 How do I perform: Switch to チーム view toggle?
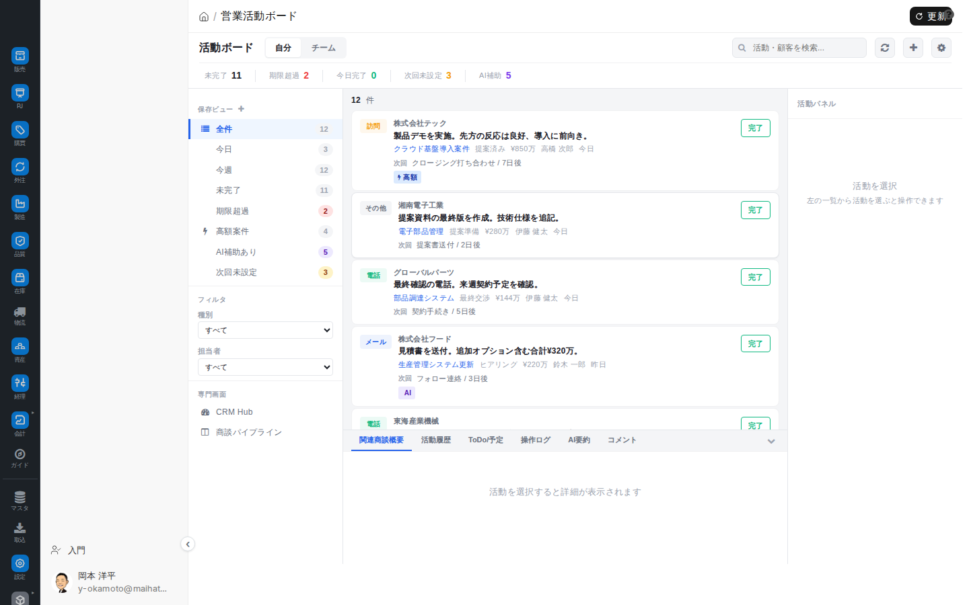point(323,48)
